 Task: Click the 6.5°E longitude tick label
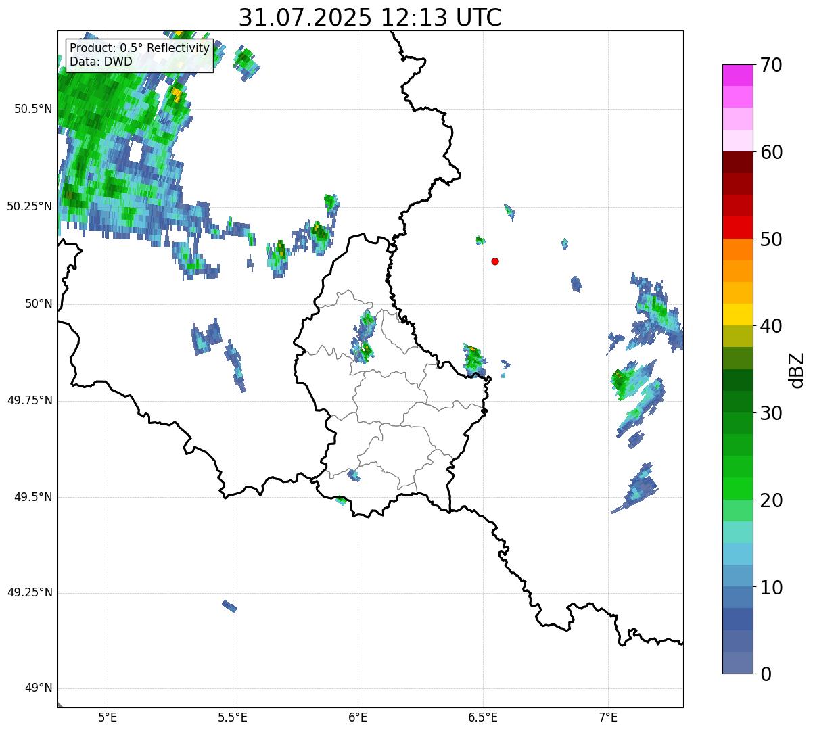click(x=483, y=717)
